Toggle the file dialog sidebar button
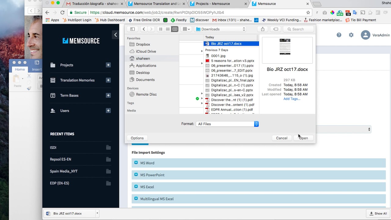The height and width of the screenshot is (220, 391). (133, 29)
